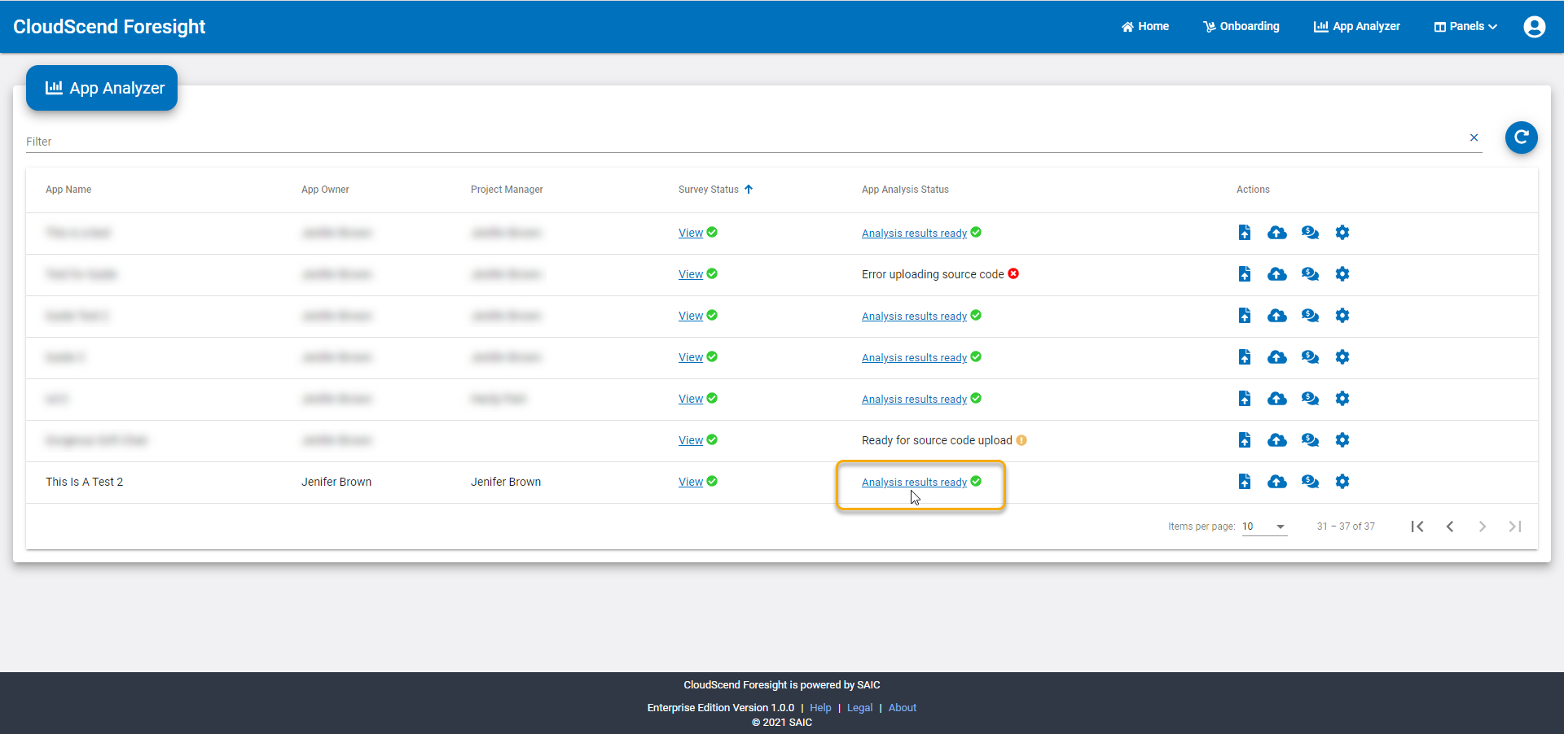Open the cost chat icon for This Is A Test 2
Image resolution: width=1564 pixels, height=734 pixels.
point(1310,482)
